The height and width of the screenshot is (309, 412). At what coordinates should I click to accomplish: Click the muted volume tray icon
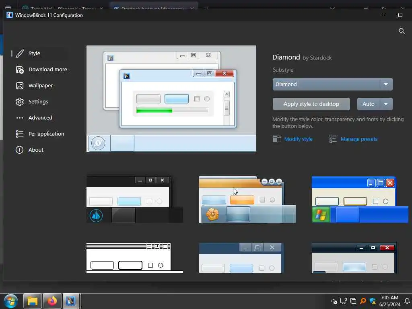click(334, 301)
